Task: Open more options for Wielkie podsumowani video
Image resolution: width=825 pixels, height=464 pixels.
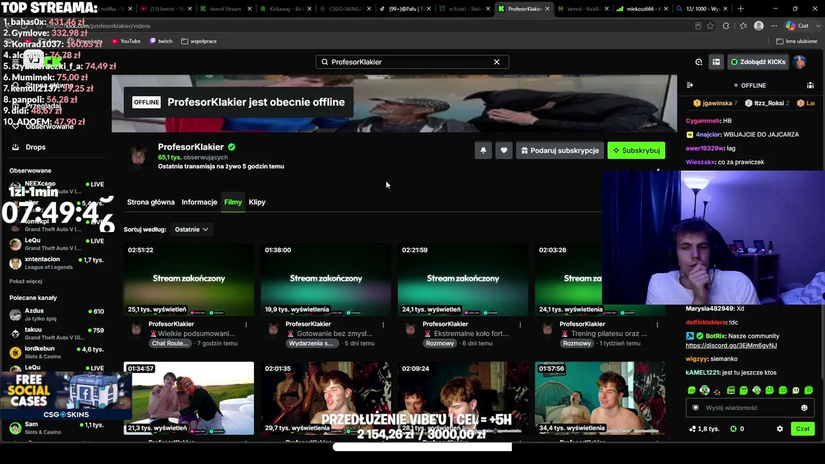Action: click(x=246, y=325)
